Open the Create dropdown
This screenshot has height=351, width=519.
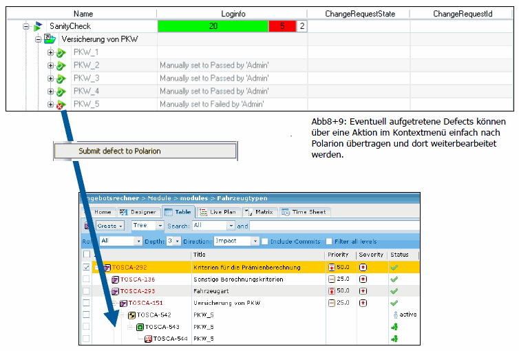coord(110,226)
